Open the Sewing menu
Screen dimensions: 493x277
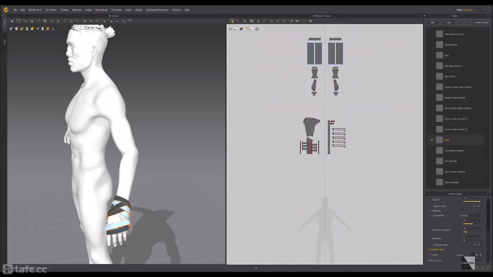(x=64, y=10)
